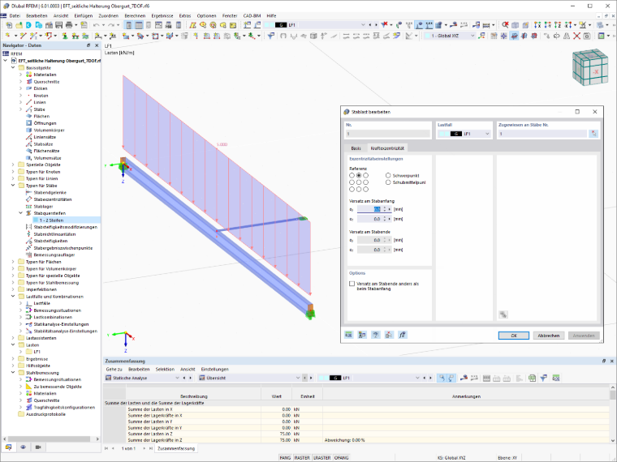Click the navigator data icon at bottom left

click(8, 447)
